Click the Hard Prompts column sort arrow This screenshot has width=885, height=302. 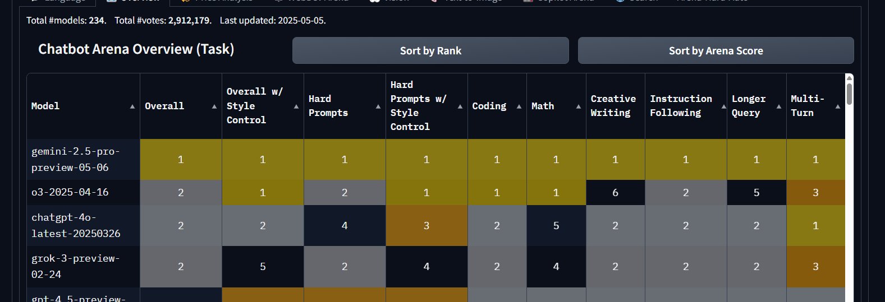(x=378, y=106)
